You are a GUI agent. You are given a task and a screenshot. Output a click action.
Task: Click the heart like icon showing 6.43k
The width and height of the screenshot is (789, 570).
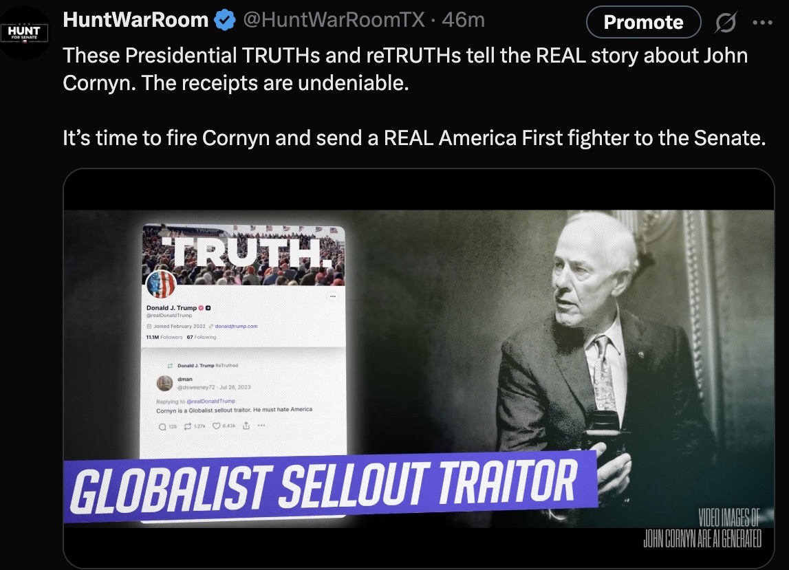click(217, 426)
